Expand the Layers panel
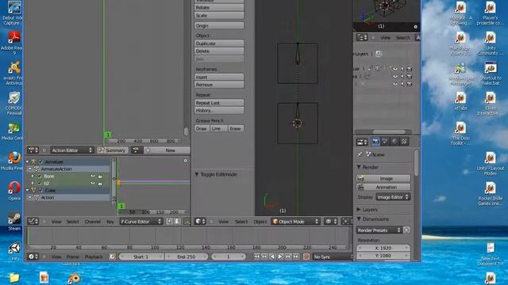 [359, 210]
